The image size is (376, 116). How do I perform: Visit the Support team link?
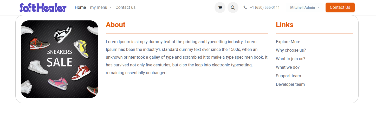(x=288, y=76)
